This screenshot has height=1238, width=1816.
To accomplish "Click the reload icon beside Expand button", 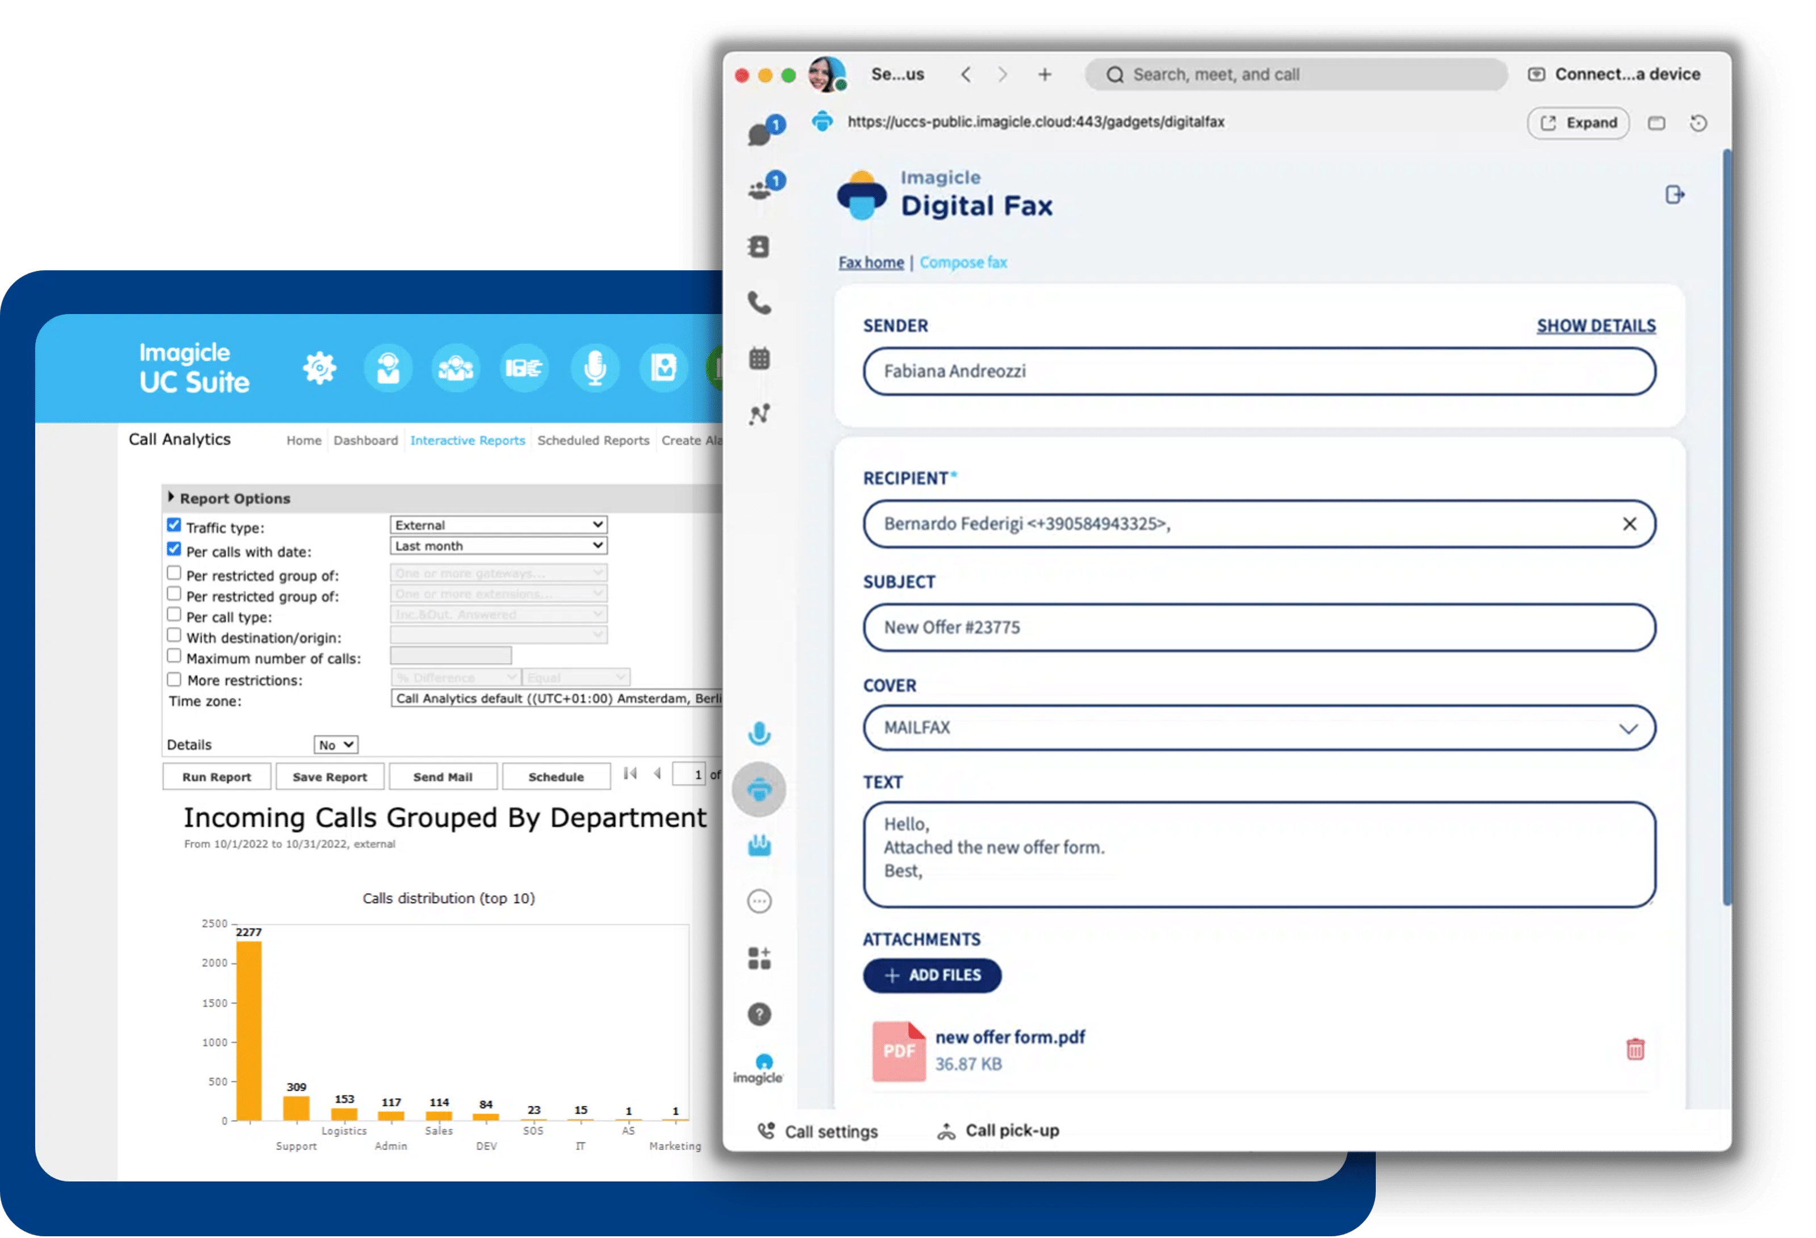I will point(1698,123).
